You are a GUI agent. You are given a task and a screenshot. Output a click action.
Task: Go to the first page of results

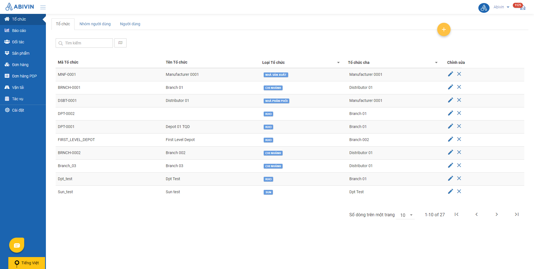456,214
